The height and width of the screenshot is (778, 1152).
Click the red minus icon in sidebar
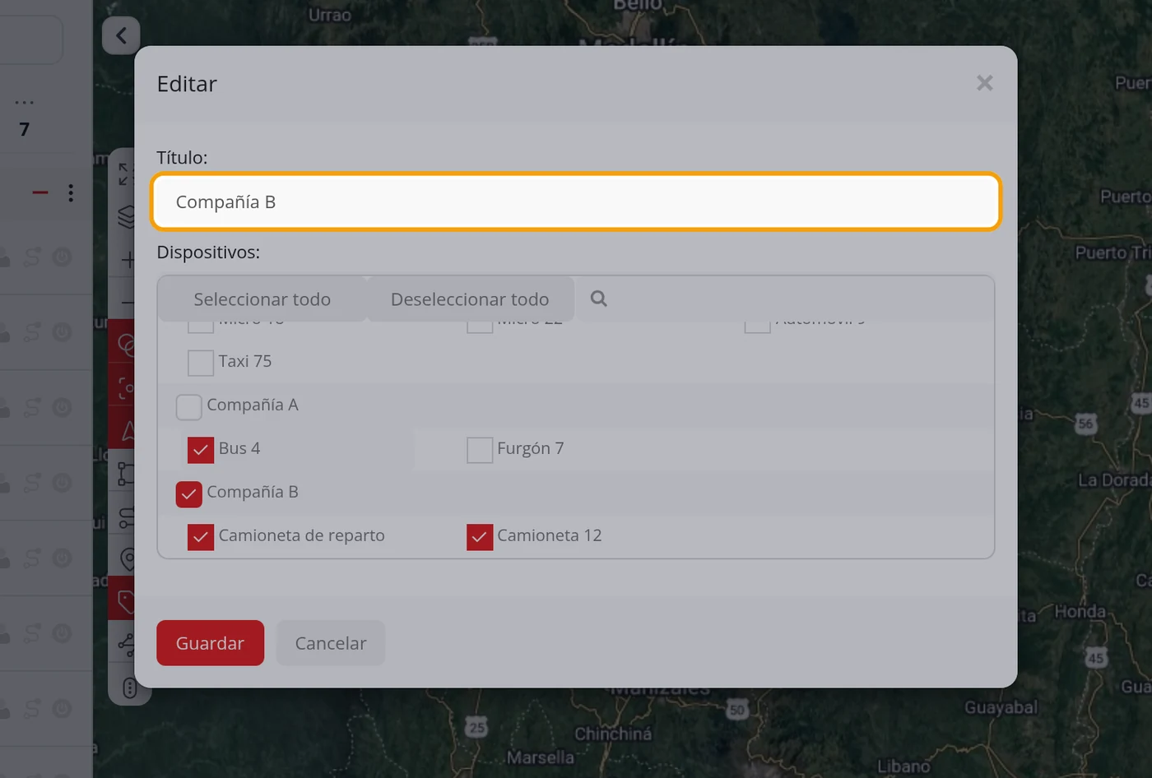(x=40, y=192)
